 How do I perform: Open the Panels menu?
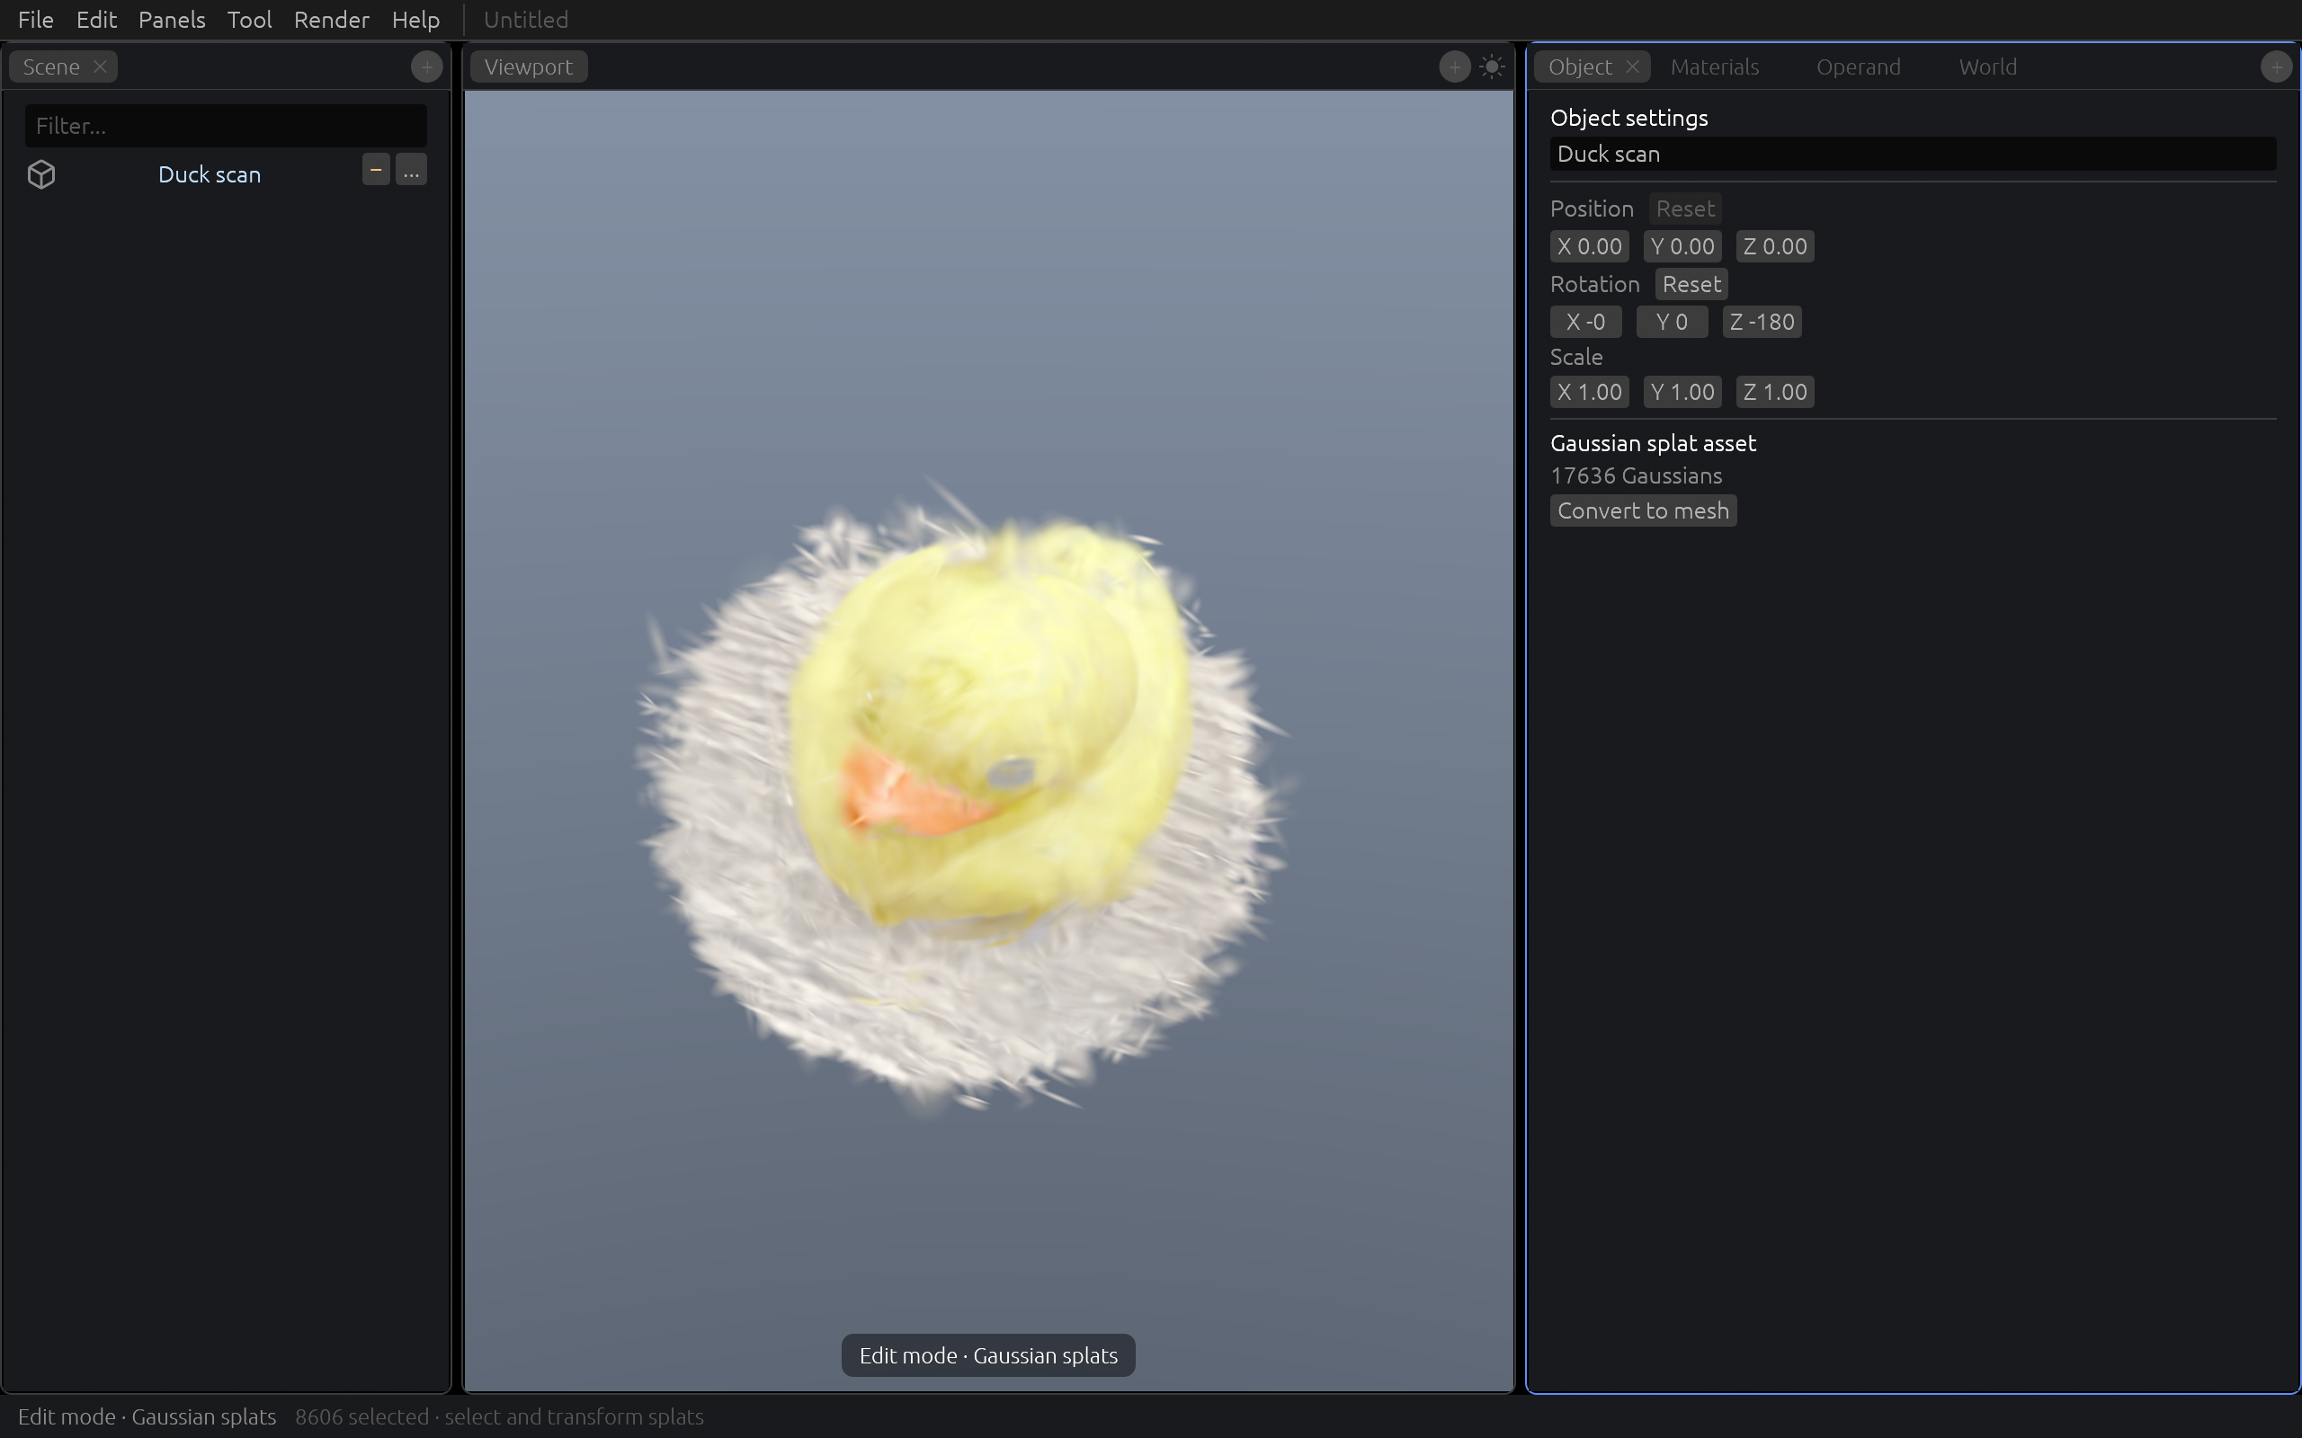(x=171, y=20)
